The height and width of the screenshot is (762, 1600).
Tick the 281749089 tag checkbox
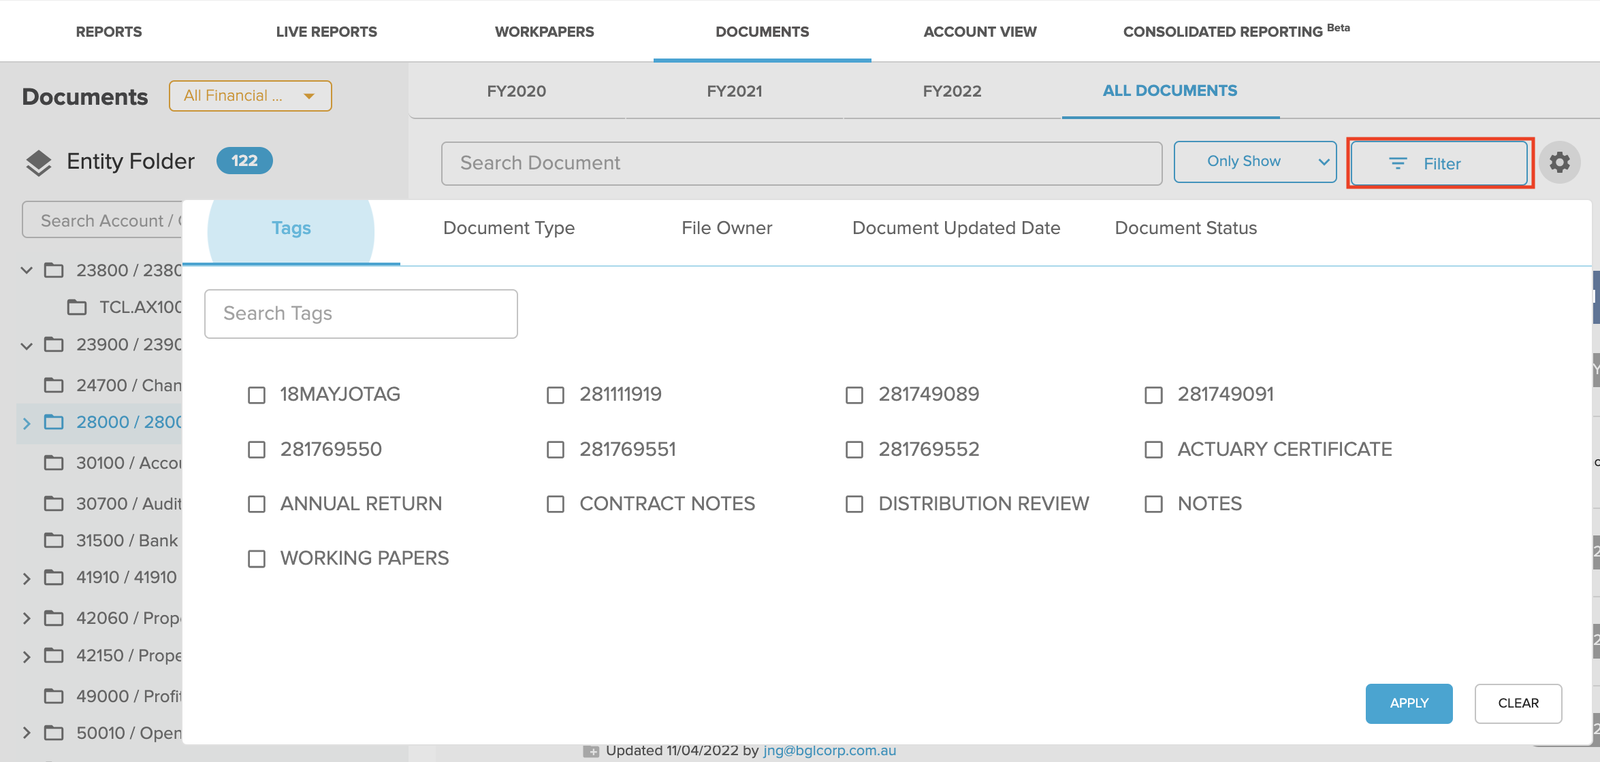click(x=854, y=395)
